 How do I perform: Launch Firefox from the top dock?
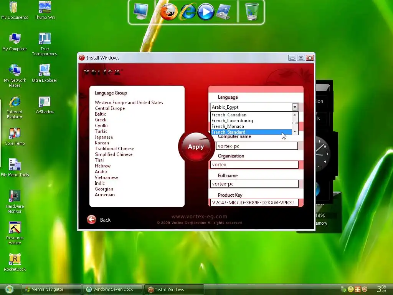tap(169, 12)
